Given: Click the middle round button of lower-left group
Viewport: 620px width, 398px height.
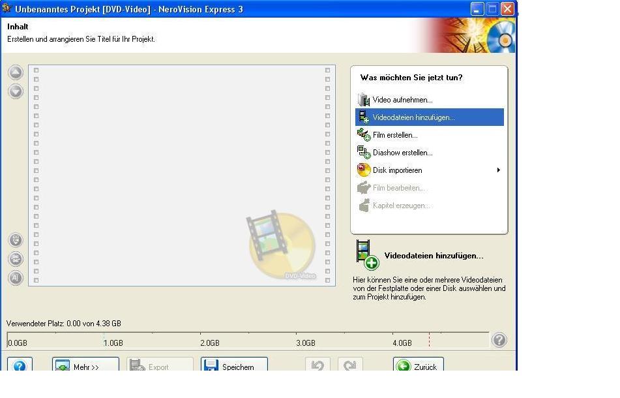Looking at the screenshot, I should pyautogui.click(x=16, y=259).
